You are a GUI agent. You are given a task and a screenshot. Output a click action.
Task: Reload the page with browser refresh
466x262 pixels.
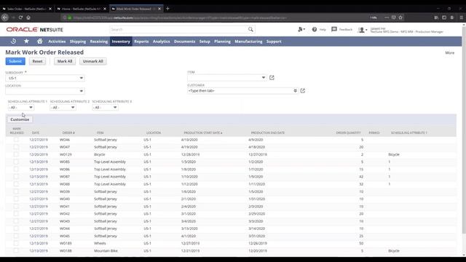[x=20, y=17]
